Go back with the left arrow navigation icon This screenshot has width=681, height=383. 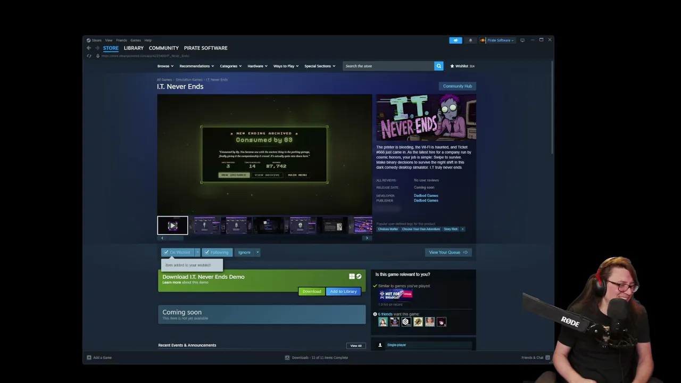point(89,48)
